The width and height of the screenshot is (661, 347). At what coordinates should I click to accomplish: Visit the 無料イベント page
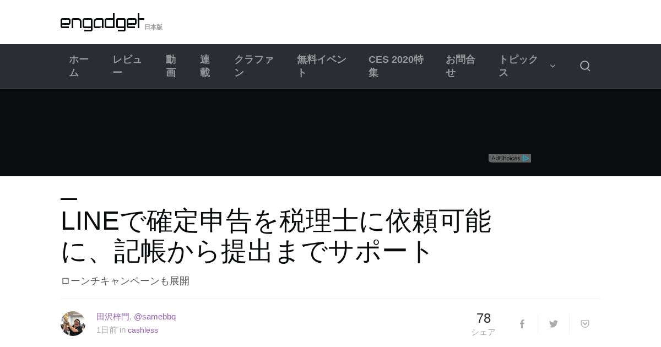click(322, 66)
